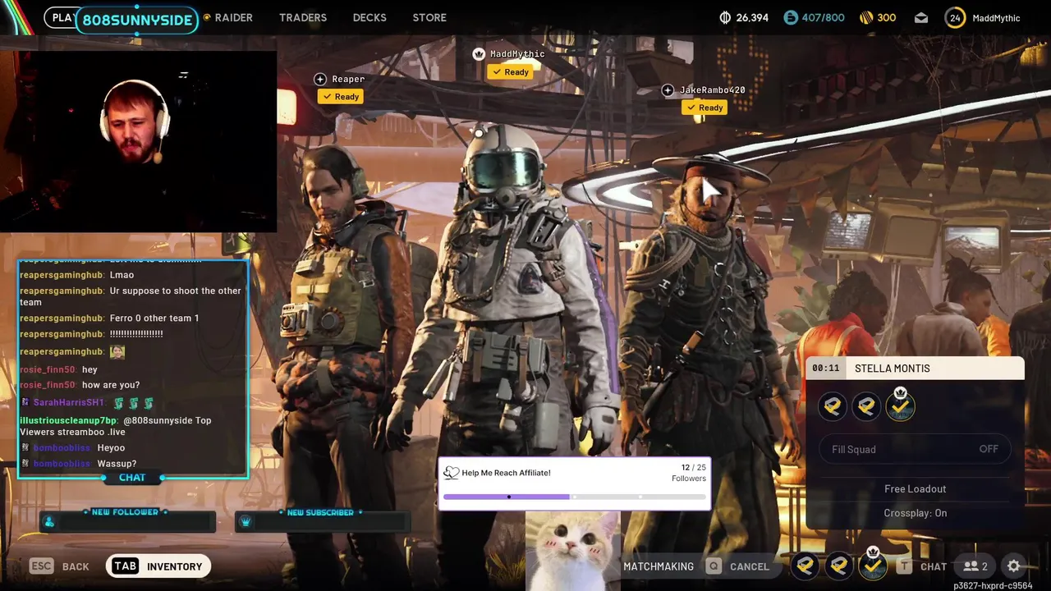This screenshot has height=591, width=1051.
Task: Click the T key hint icon
Action: 905,566
